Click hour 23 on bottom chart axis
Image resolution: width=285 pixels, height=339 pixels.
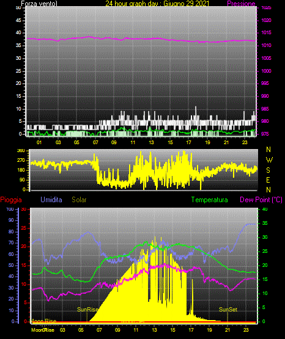pos(246,330)
